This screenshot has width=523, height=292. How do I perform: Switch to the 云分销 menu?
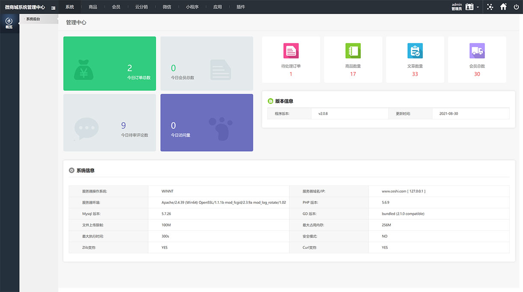(141, 7)
